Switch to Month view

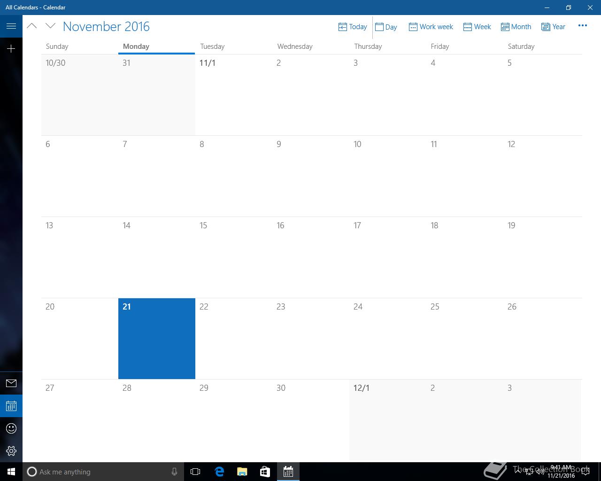point(516,27)
